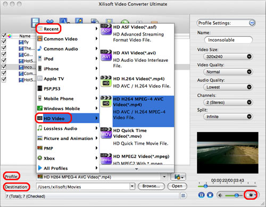The height and width of the screenshot is (207, 266).
Task: Uncheck the Com... file checkbox
Action: click(4, 73)
